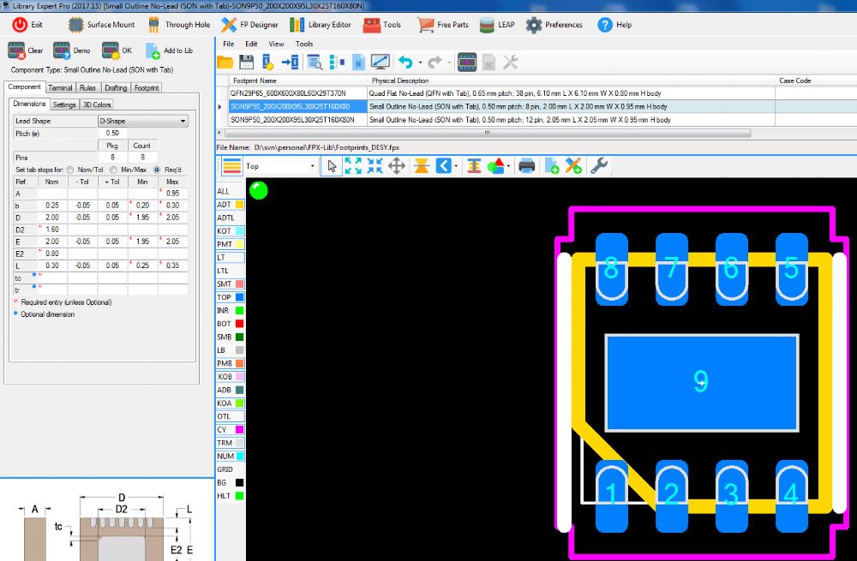Open the Library Editor
Viewport: 857px width, 561px height.
(297, 25)
